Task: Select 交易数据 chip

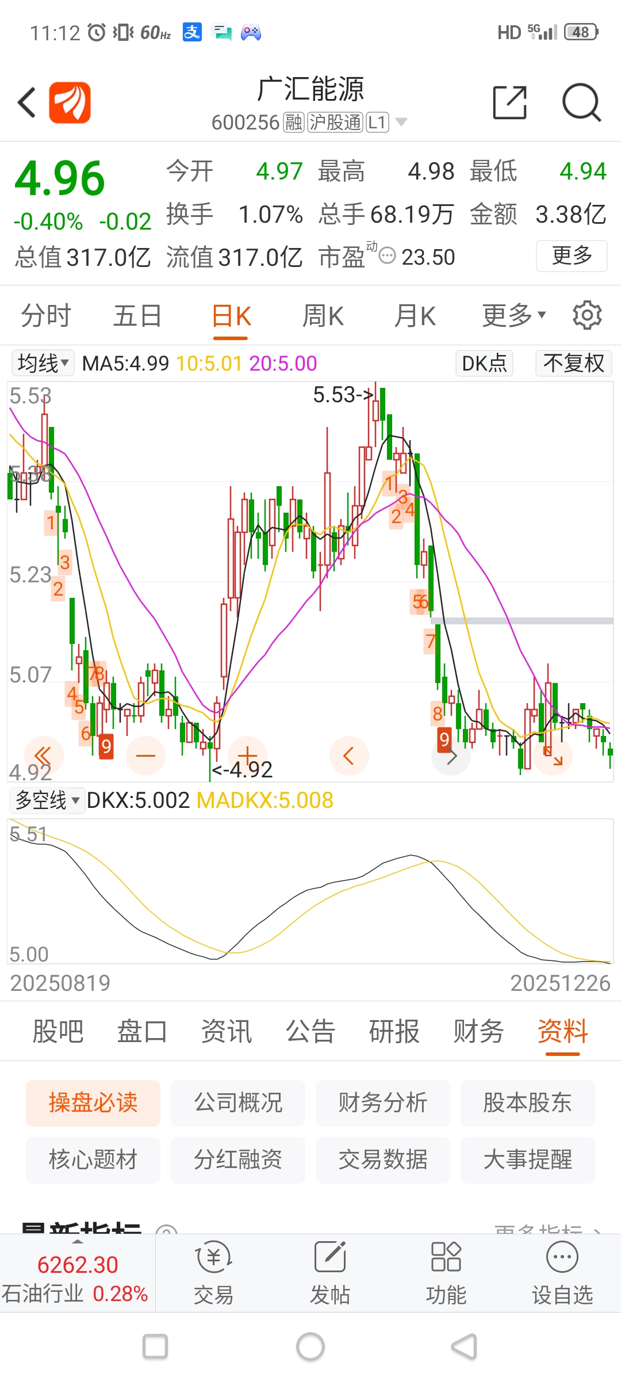Action: (383, 1160)
